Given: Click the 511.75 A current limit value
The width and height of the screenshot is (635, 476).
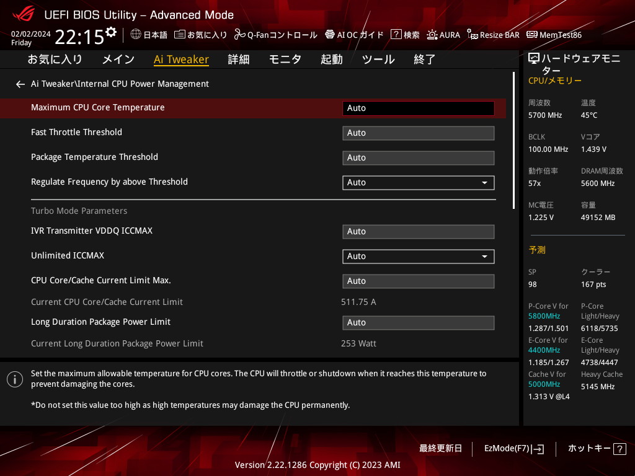Looking at the screenshot, I should click(x=358, y=302).
